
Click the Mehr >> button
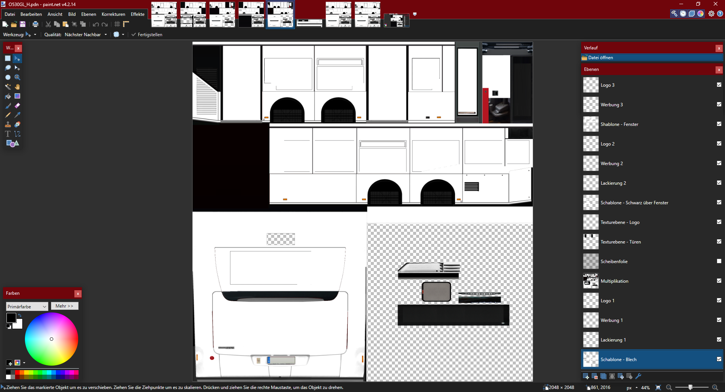(x=64, y=306)
